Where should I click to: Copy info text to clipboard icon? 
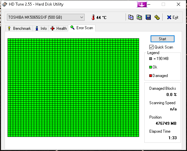[131, 17]
